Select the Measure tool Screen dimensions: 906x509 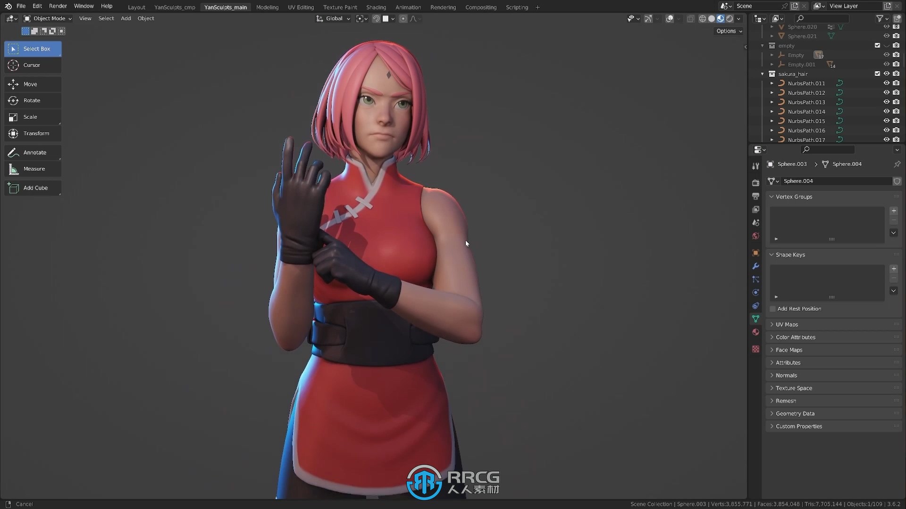click(x=33, y=168)
